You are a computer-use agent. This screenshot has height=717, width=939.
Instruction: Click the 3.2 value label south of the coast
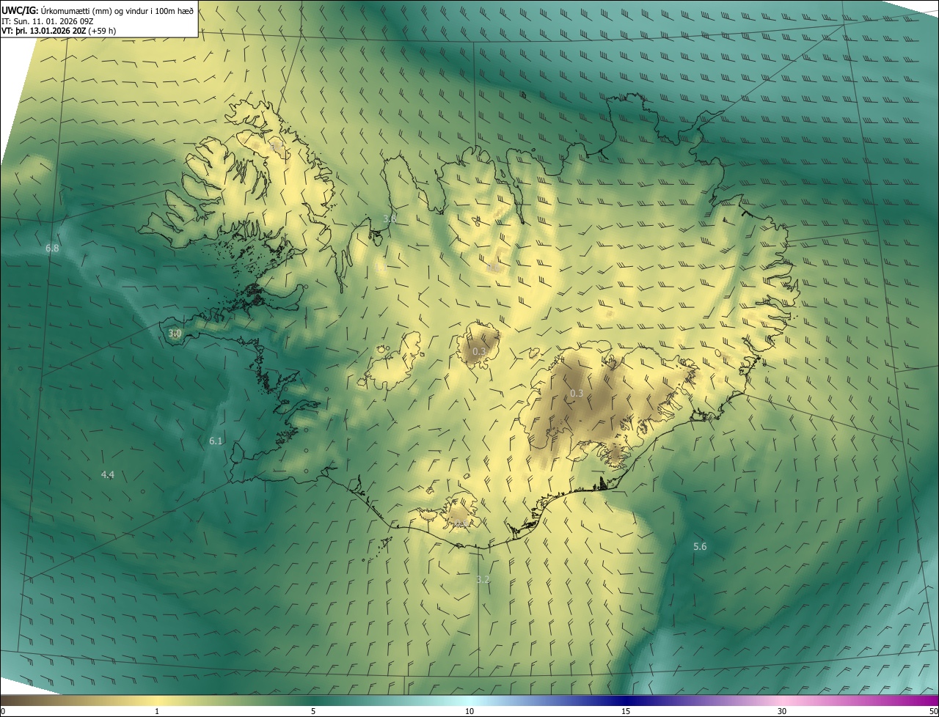pos(483,579)
